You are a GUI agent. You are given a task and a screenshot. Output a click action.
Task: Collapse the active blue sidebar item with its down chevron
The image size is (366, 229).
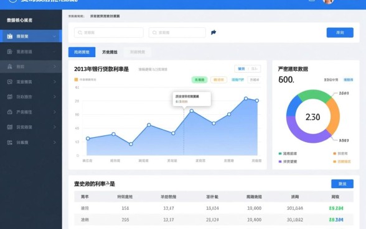pyautogui.click(x=54, y=37)
